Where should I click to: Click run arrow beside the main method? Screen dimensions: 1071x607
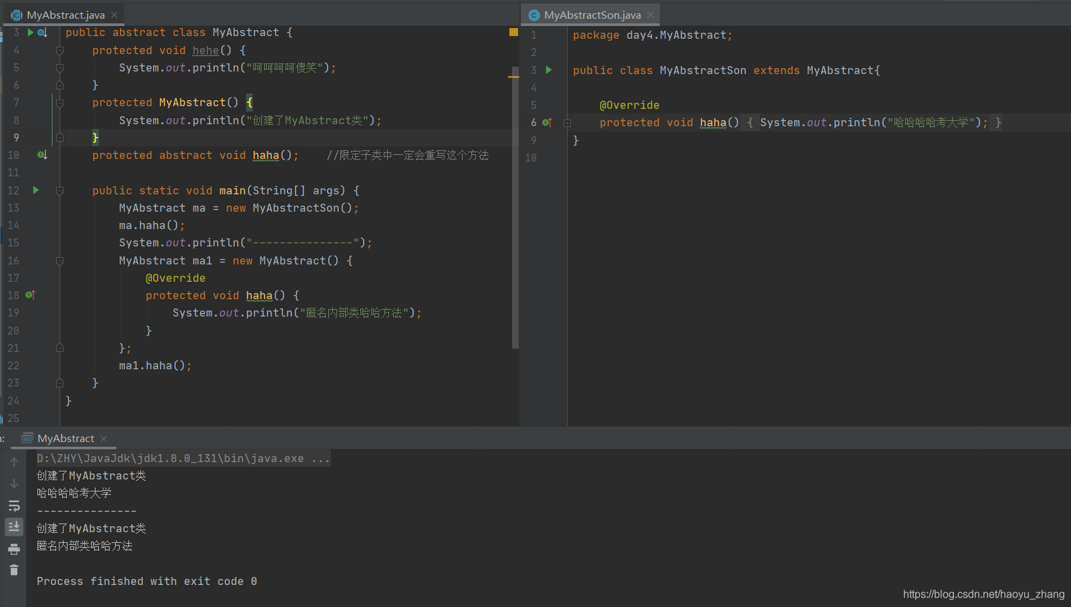36,190
